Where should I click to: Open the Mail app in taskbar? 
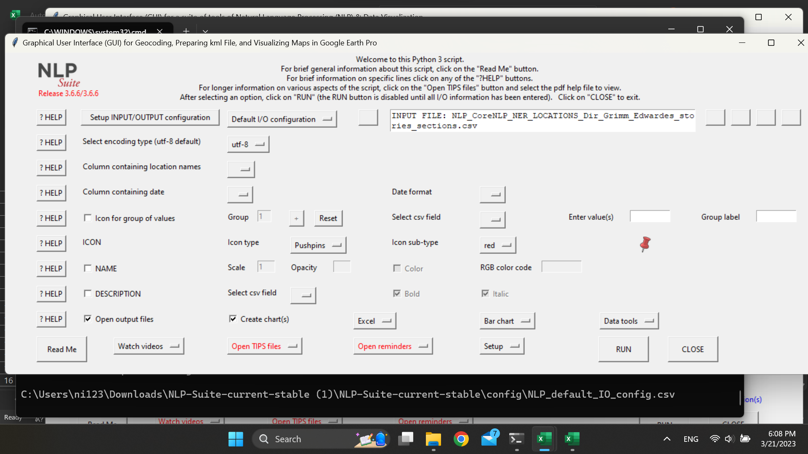tap(489, 439)
